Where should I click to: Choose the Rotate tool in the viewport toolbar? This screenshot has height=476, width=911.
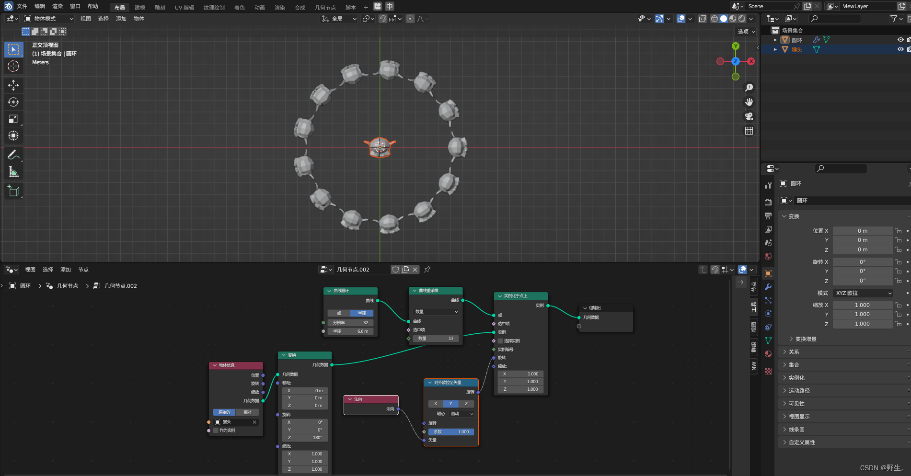click(13, 102)
